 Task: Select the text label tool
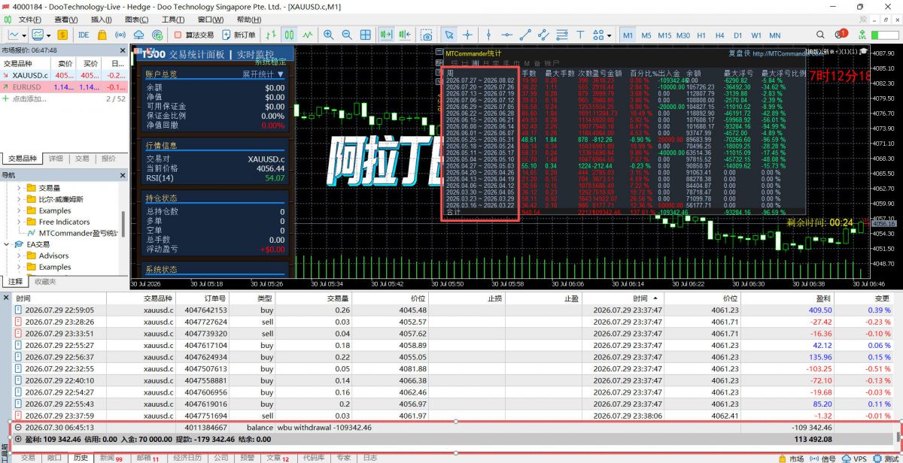580,35
